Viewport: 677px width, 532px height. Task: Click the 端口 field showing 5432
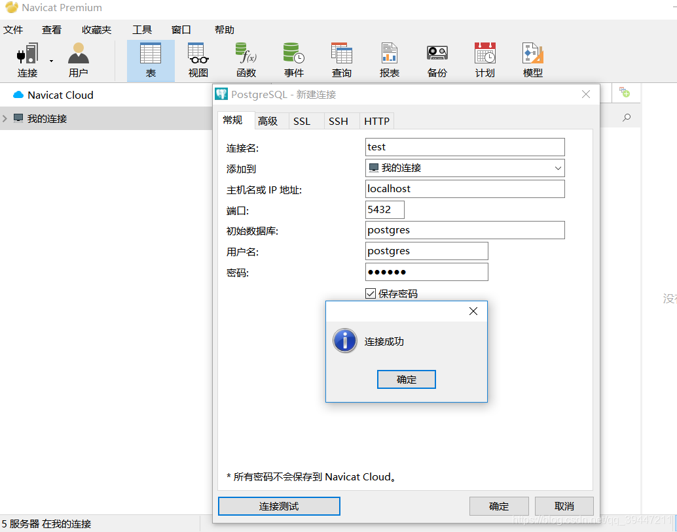(x=385, y=210)
